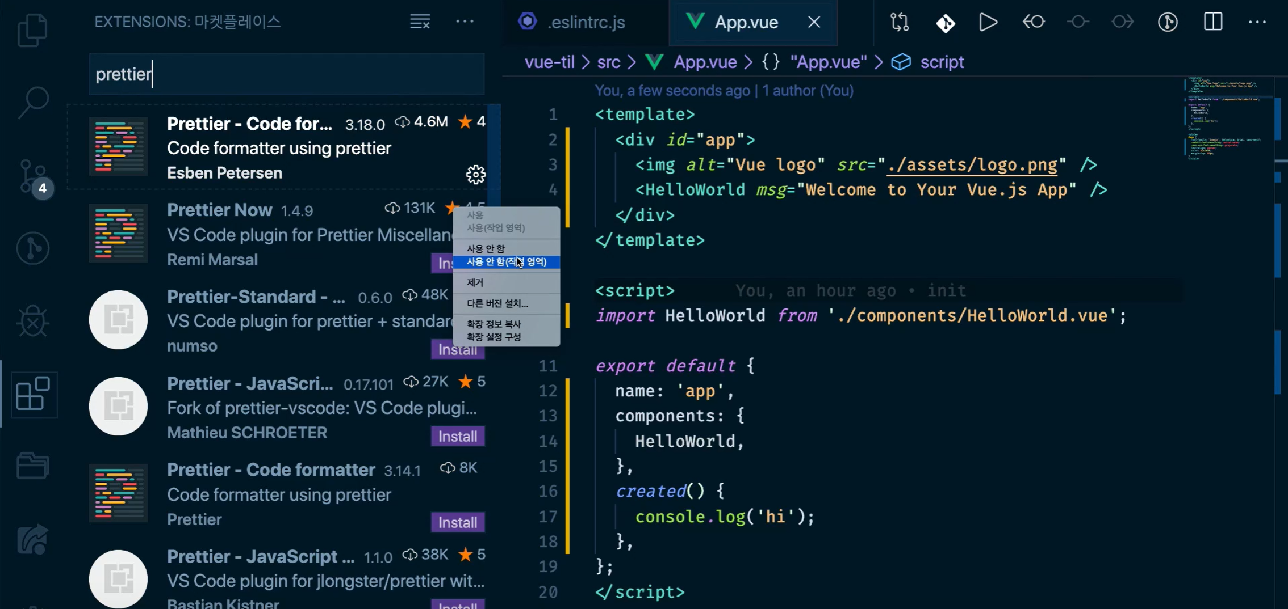The width and height of the screenshot is (1288, 609).
Task: Open the Git Graph activity bar icon
Action: coord(32,248)
